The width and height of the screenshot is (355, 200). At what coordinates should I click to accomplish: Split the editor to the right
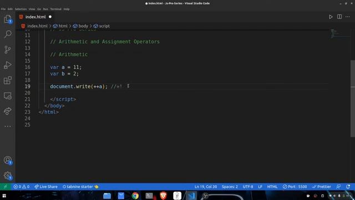(x=339, y=17)
